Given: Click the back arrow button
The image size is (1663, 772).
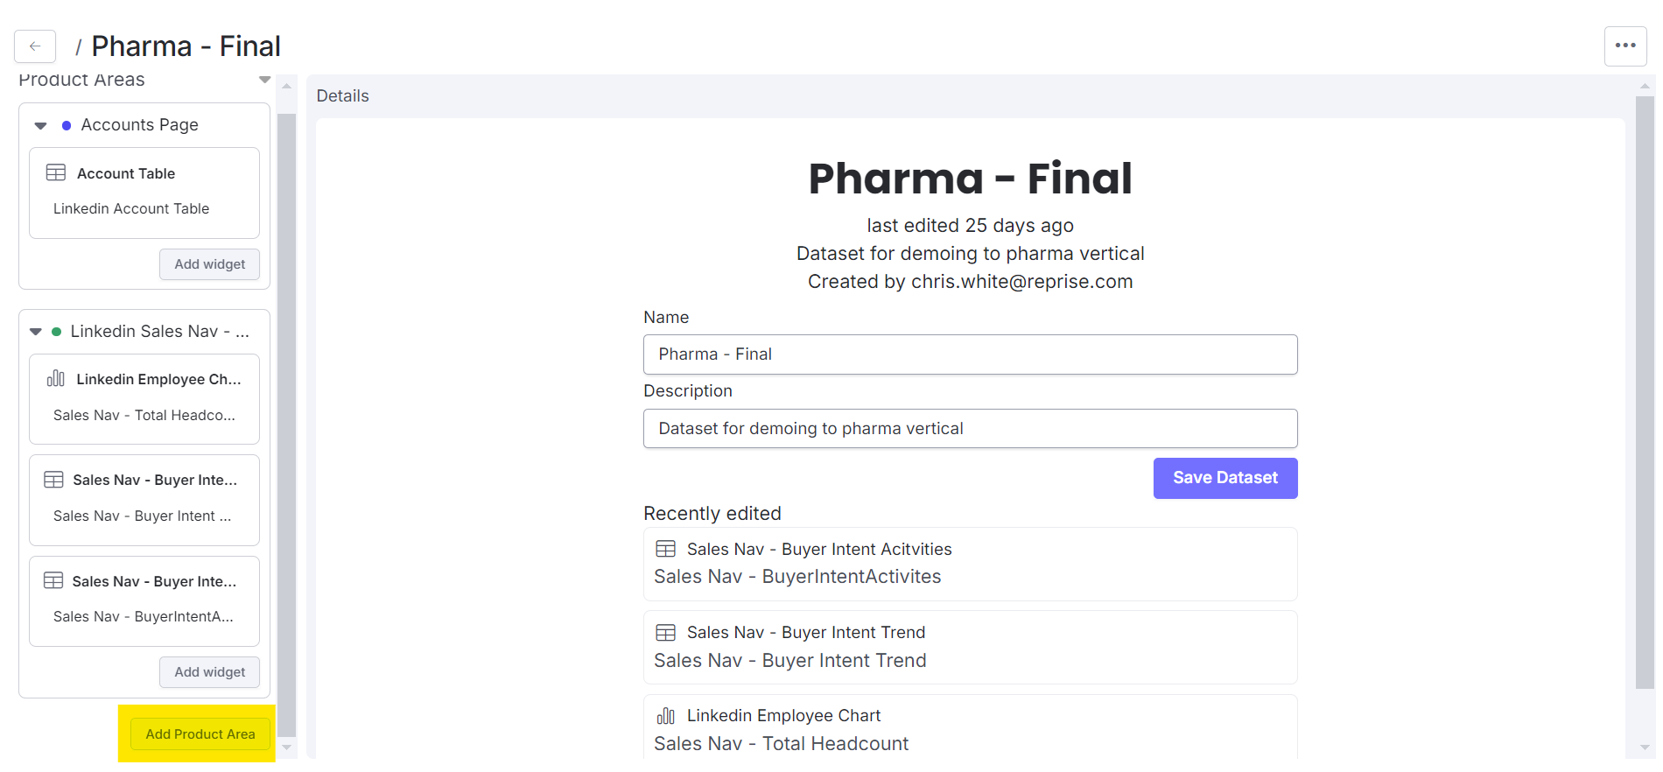Looking at the screenshot, I should coord(35,46).
